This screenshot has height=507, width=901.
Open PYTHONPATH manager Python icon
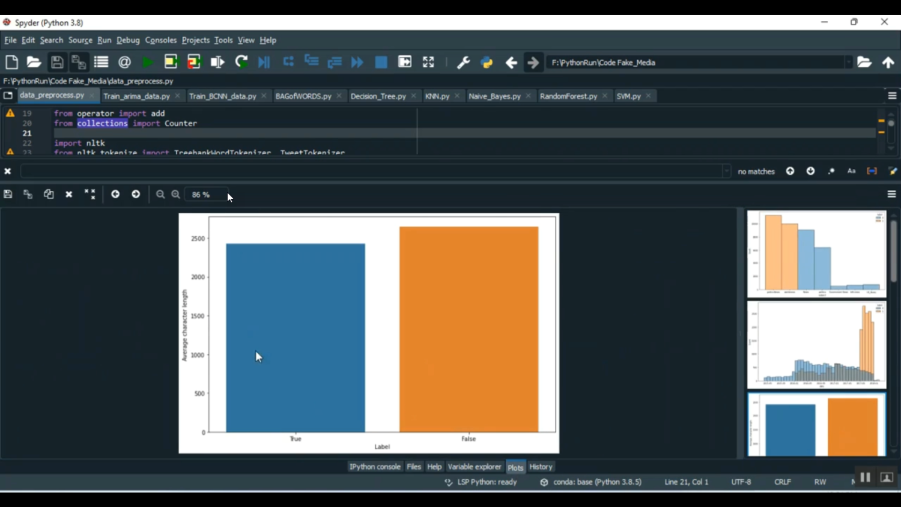pyautogui.click(x=487, y=62)
